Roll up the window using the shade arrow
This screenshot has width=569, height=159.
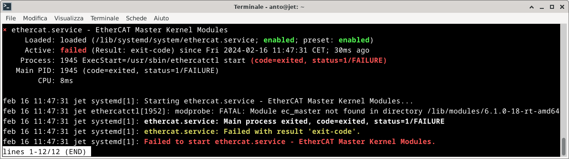531,7
